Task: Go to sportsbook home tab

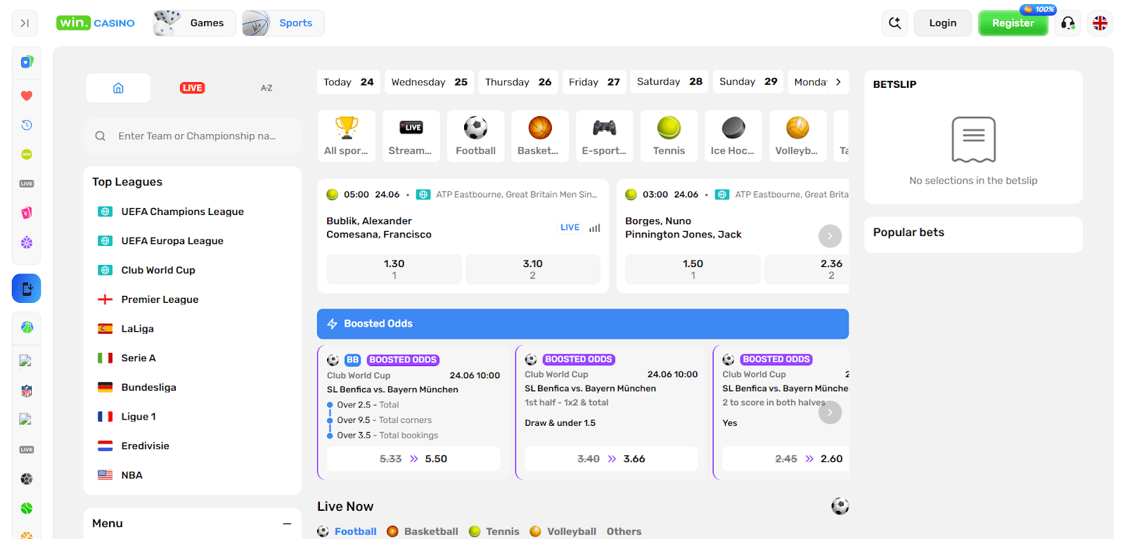Action: [x=118, y=88]
